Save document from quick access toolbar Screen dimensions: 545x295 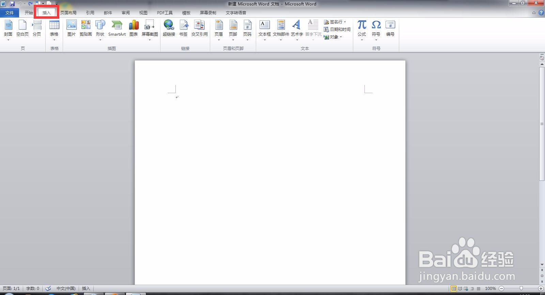click(12, 4)
